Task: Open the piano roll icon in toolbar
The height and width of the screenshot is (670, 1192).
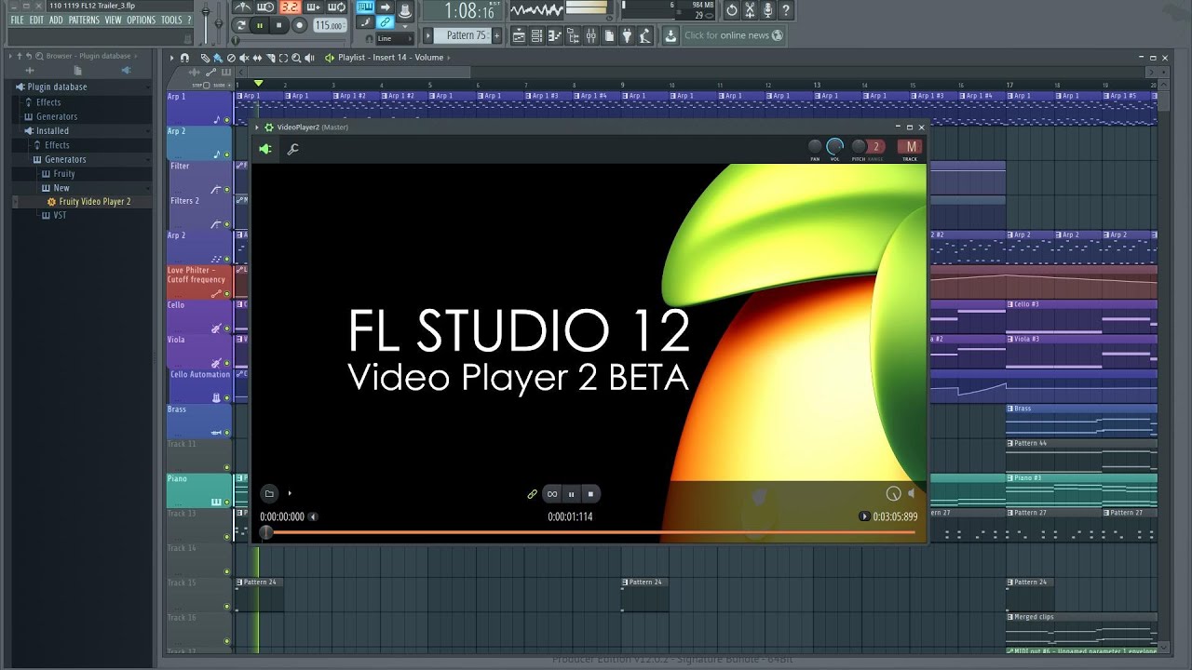Action: (x=555, y=35)
